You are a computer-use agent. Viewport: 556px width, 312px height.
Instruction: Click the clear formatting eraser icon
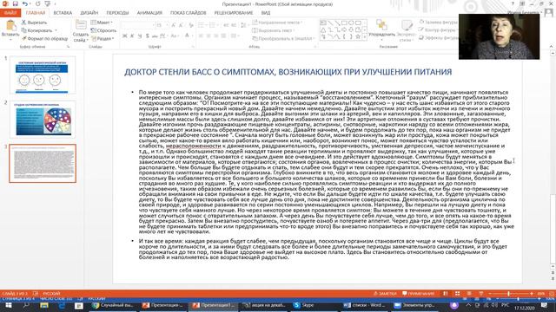click(191, 25)
